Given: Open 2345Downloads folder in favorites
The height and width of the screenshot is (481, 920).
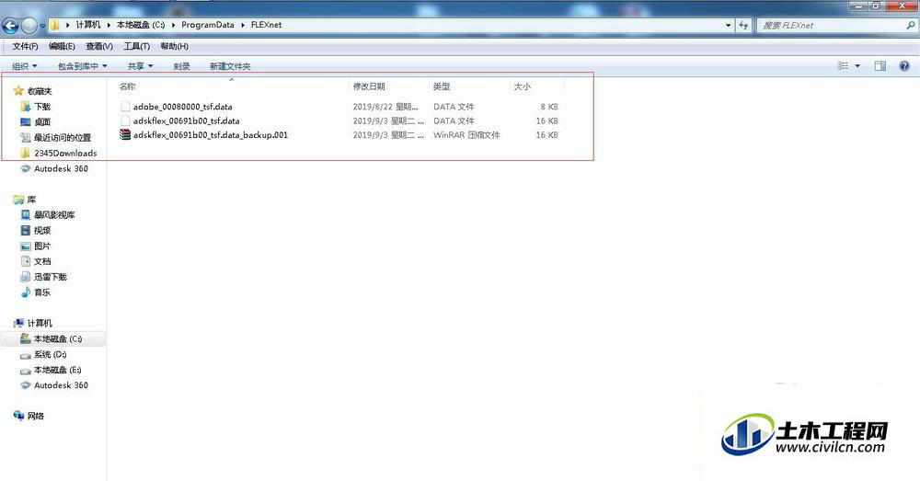Looking at the screenshot, I should [65, 153].
